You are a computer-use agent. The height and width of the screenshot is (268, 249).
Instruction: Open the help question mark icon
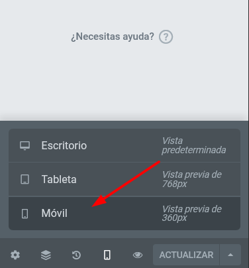[x=166, y=36]
